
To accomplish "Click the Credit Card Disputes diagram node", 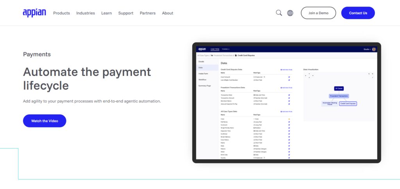I will pyautogui.click(x=348, y=104).
